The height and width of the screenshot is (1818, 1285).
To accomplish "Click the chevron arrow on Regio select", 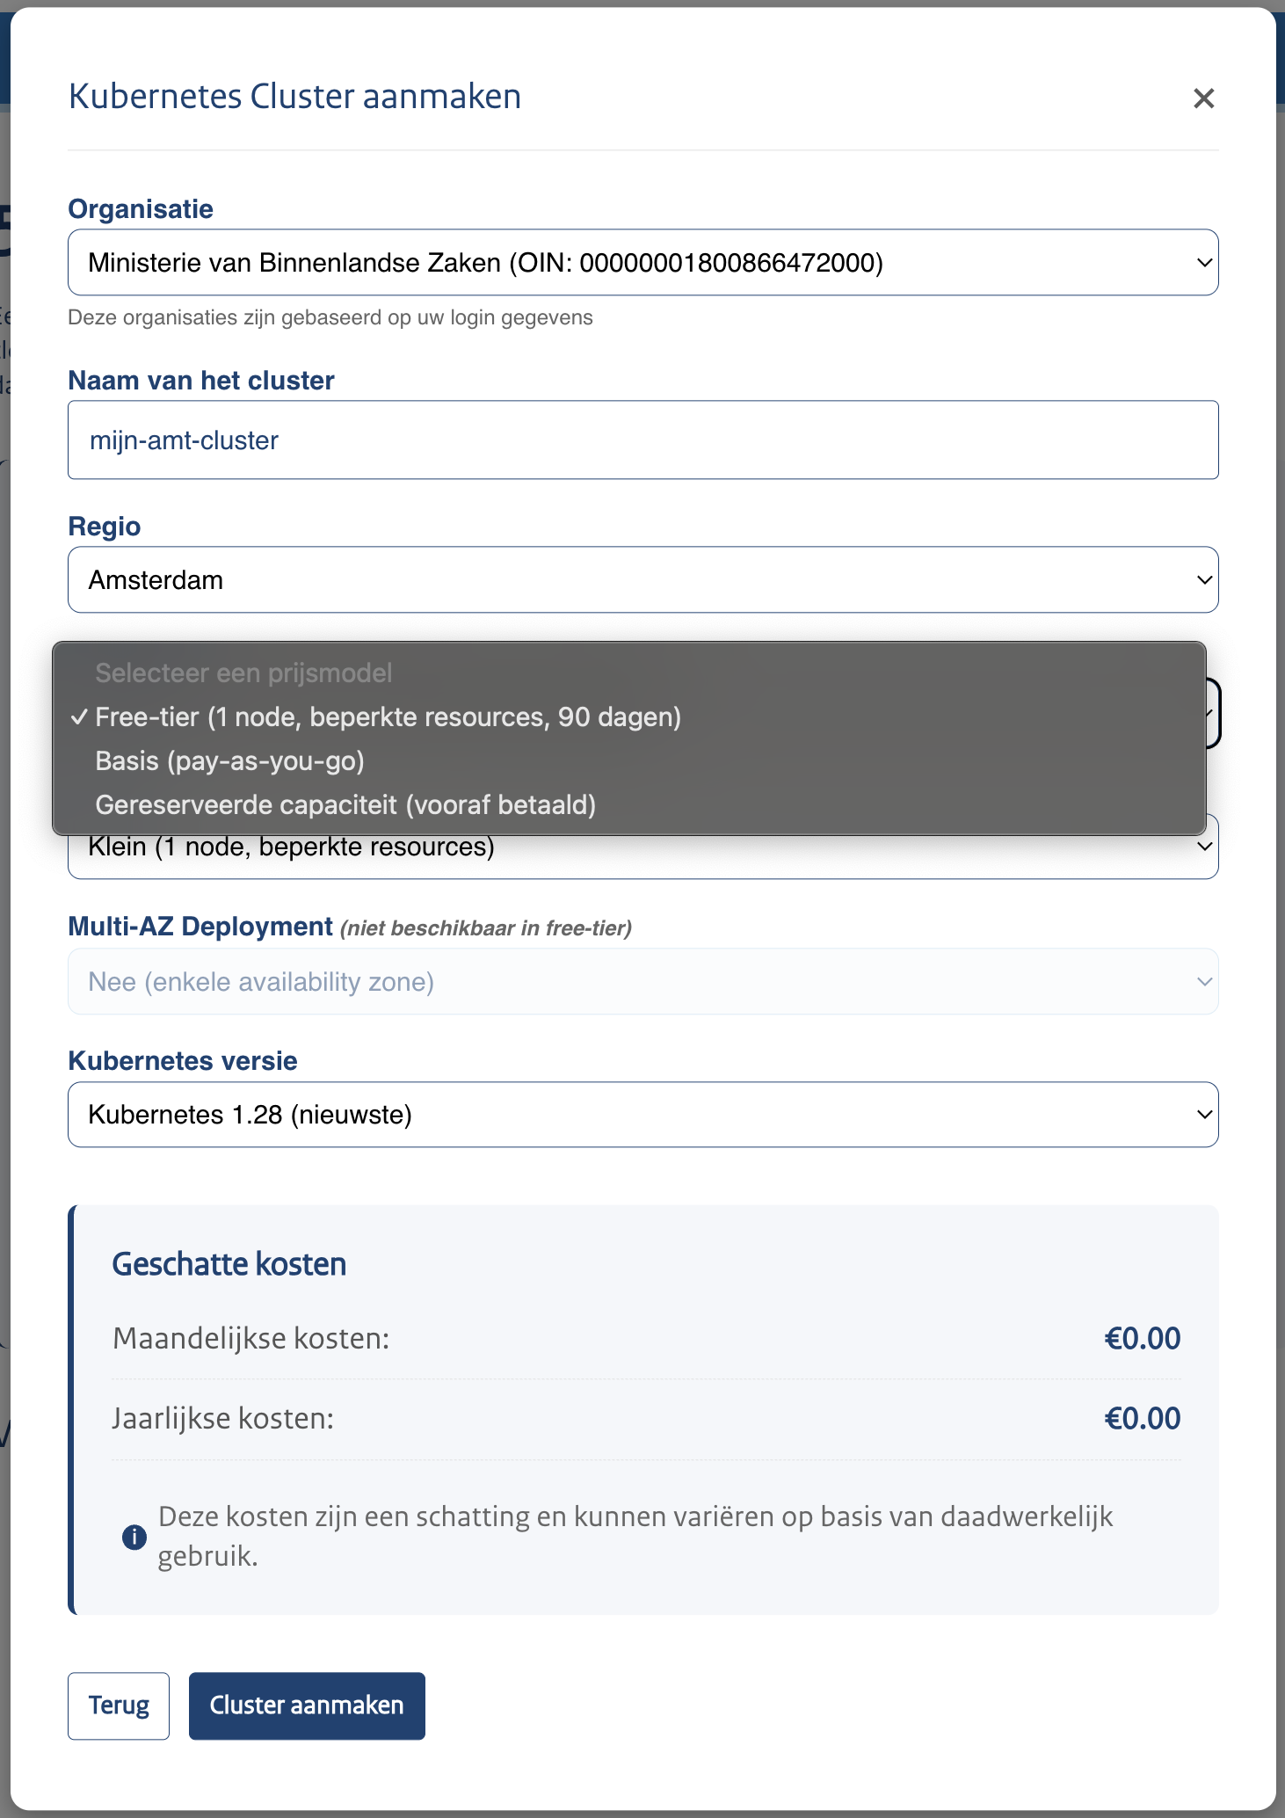I will point(1204,580).
